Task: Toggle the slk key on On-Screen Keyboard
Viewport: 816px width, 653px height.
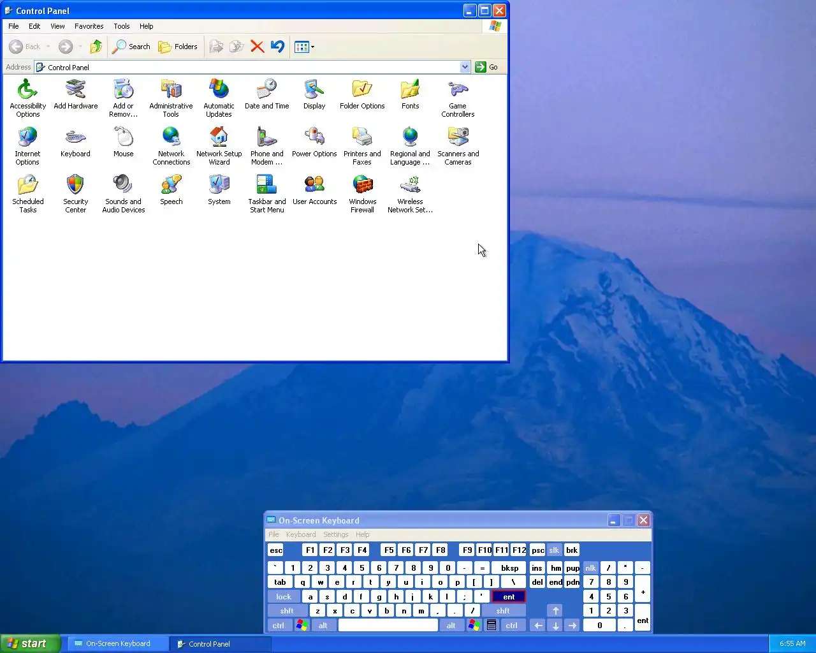Action: (x=554, y=550)
